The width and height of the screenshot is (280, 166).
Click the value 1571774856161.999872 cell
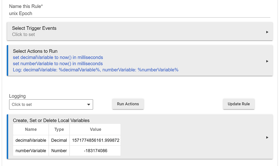point(95,140)
